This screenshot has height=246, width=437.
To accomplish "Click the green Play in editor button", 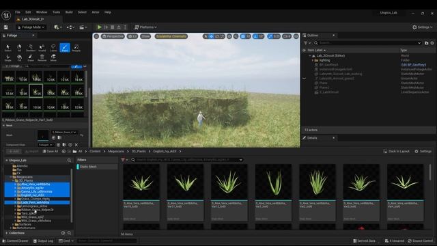I will (99, 27).
